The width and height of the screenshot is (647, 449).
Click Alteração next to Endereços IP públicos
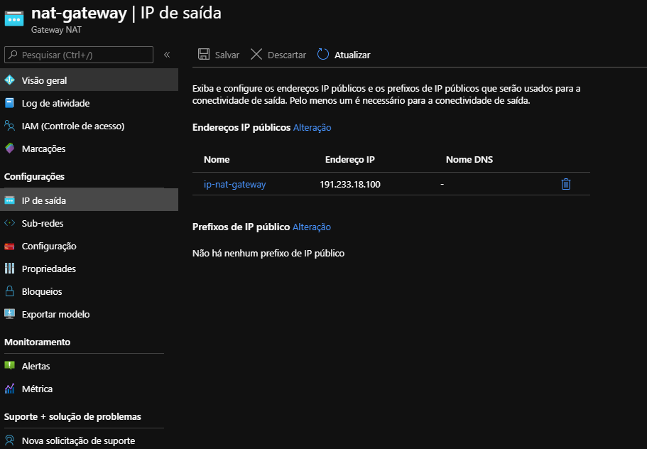pos(312,128)
